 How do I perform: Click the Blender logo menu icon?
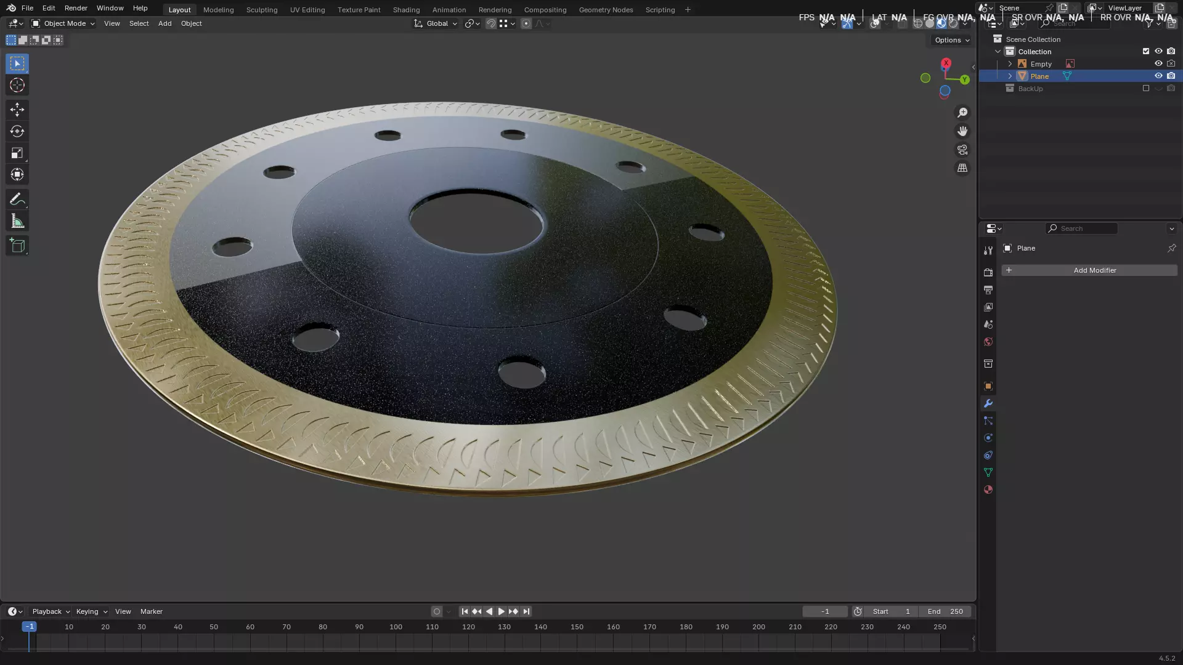pos(11,8)
